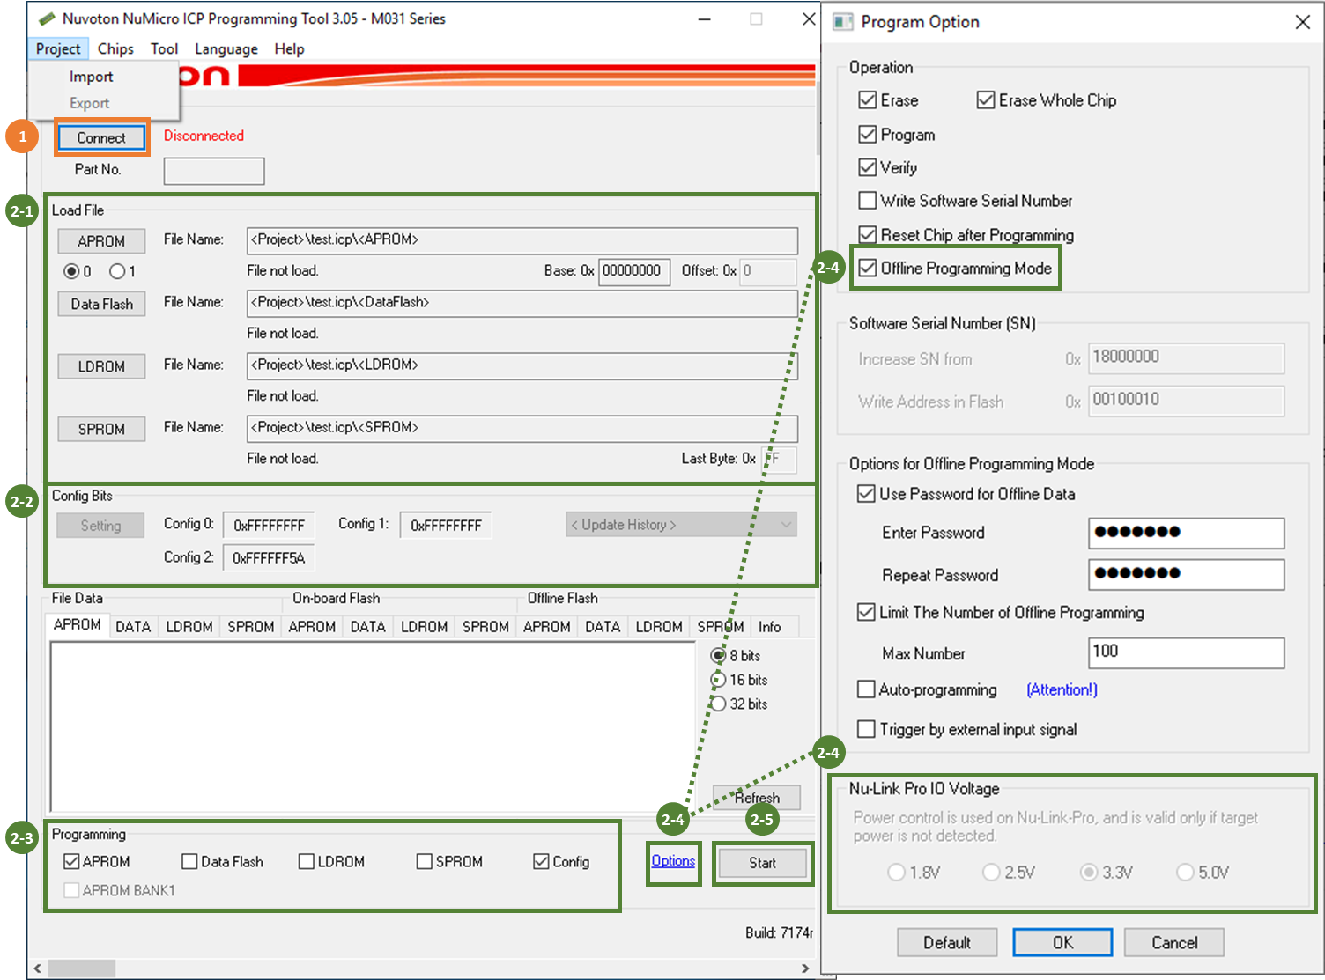Toggle the Verify checkbox
The image size is (1325, 980).
pos(868,167)
